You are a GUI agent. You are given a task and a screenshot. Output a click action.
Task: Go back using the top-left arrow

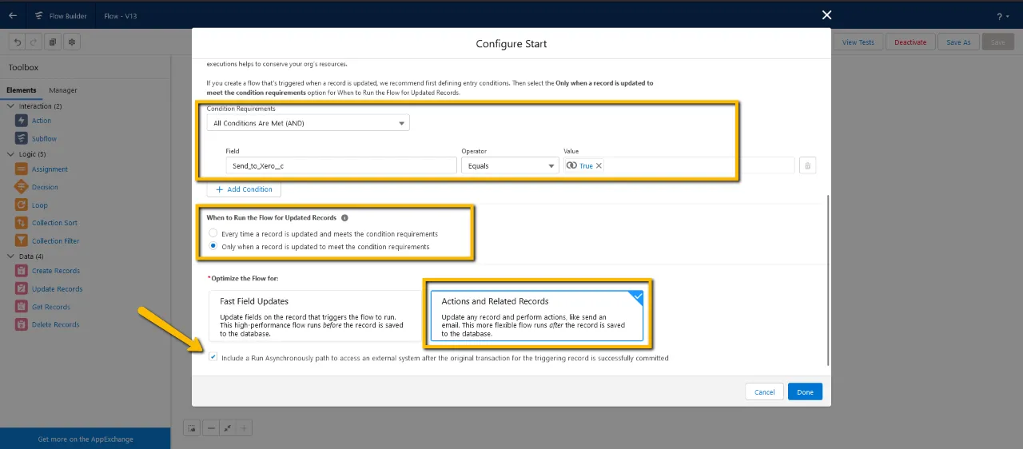pos(13,15)
